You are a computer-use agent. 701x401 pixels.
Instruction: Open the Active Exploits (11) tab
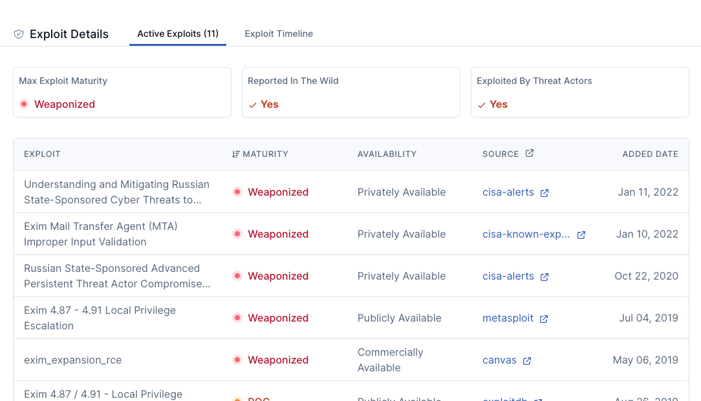click(x=177, y=34)
